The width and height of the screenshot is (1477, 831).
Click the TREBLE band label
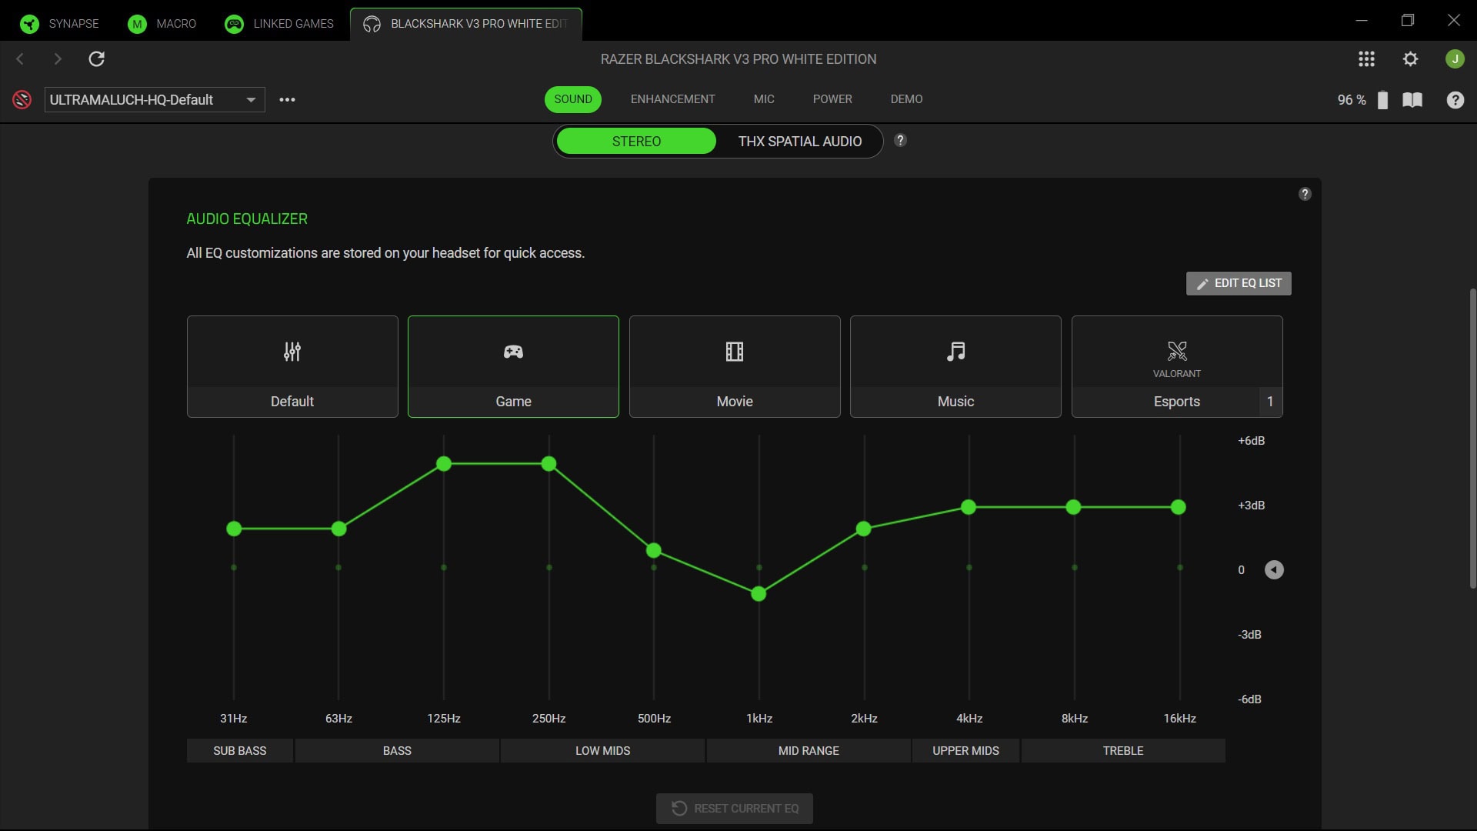pos(1123,751)
